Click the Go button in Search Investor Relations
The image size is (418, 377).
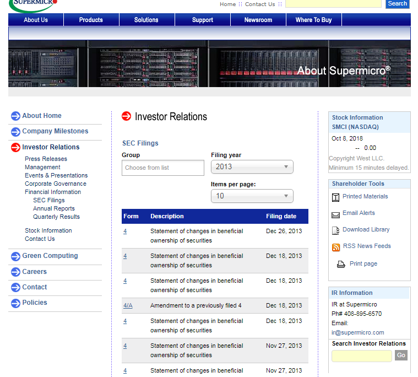click(401, 355)
